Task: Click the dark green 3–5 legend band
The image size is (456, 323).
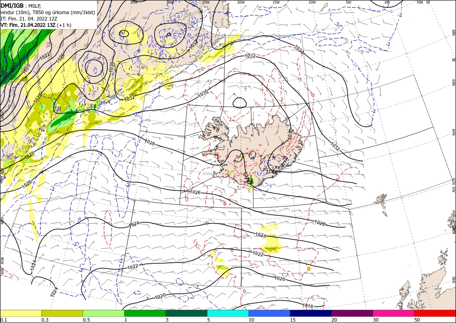Action: tap(187, 313)
